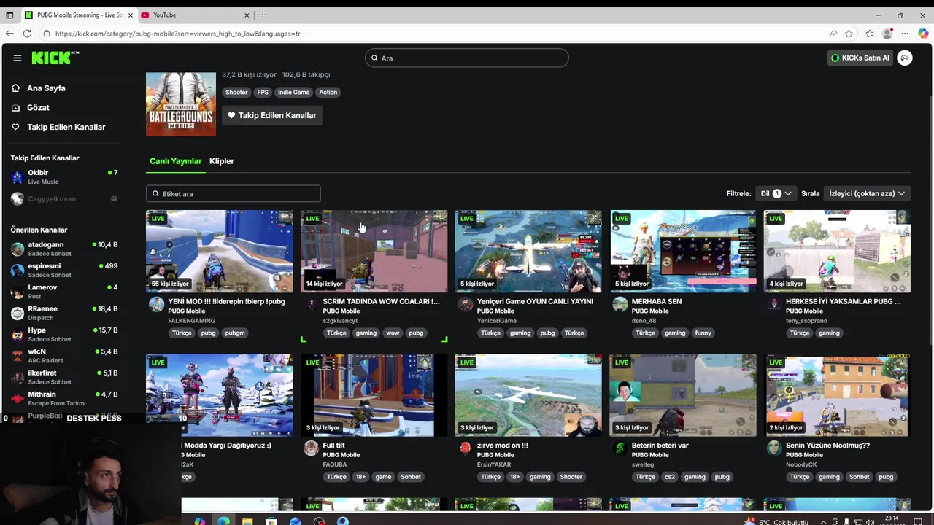The width and height of the screenshot is (934, 525).
Task: Go back in the browser
Action: [9, 34]
